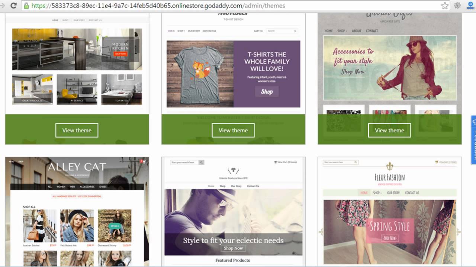
Task: Click the search field in the Eclectic theme preview
Action: pos(185,162)
